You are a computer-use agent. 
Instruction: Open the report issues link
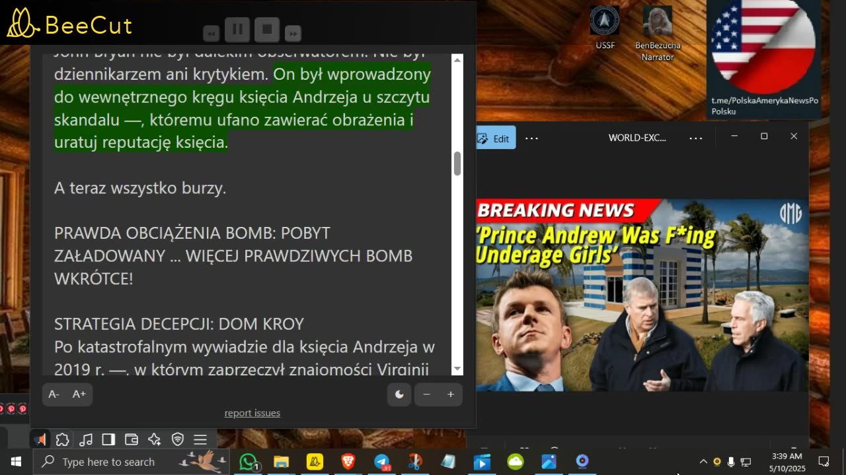(x=252, y=413)
